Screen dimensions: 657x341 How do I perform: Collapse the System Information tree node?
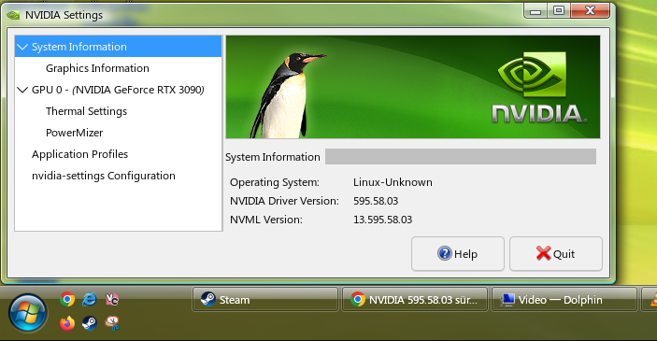[22, 47]
